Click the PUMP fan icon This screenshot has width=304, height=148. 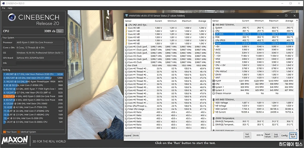213,81
